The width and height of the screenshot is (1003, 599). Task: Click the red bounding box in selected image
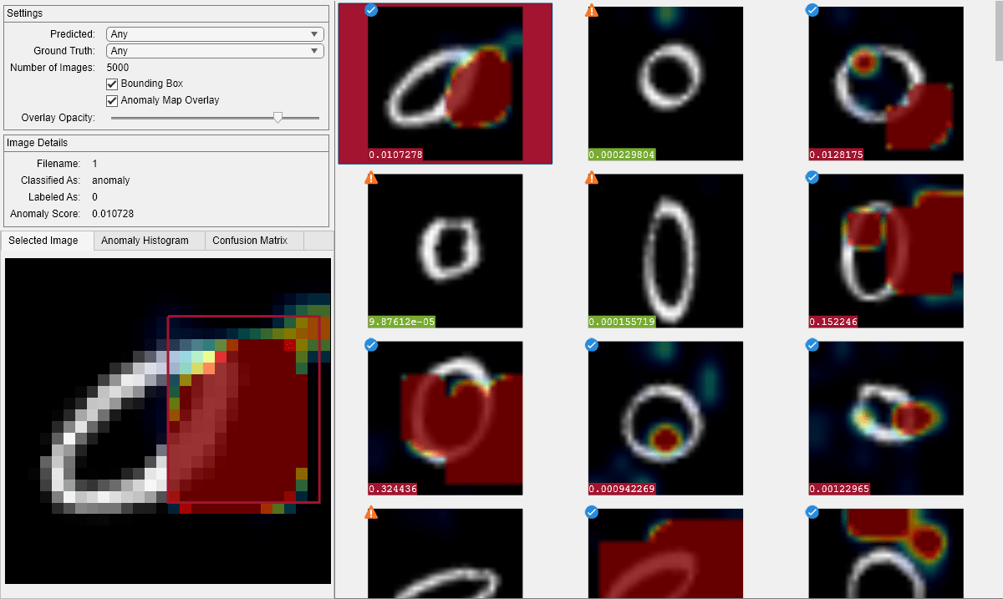244,409
